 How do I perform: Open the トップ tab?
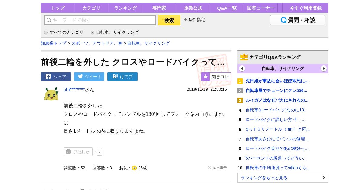[57, 8]
